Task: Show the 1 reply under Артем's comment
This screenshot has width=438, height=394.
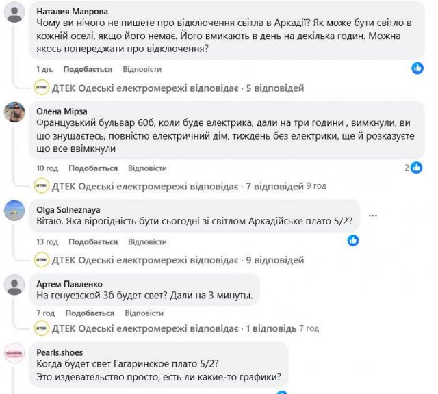Action: (x=169, y=328)
